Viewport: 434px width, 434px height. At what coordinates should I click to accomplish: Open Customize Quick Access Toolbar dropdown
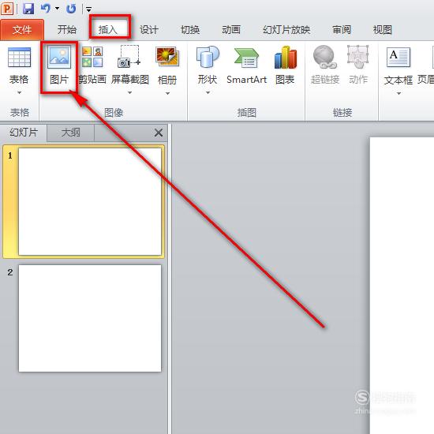88,10
